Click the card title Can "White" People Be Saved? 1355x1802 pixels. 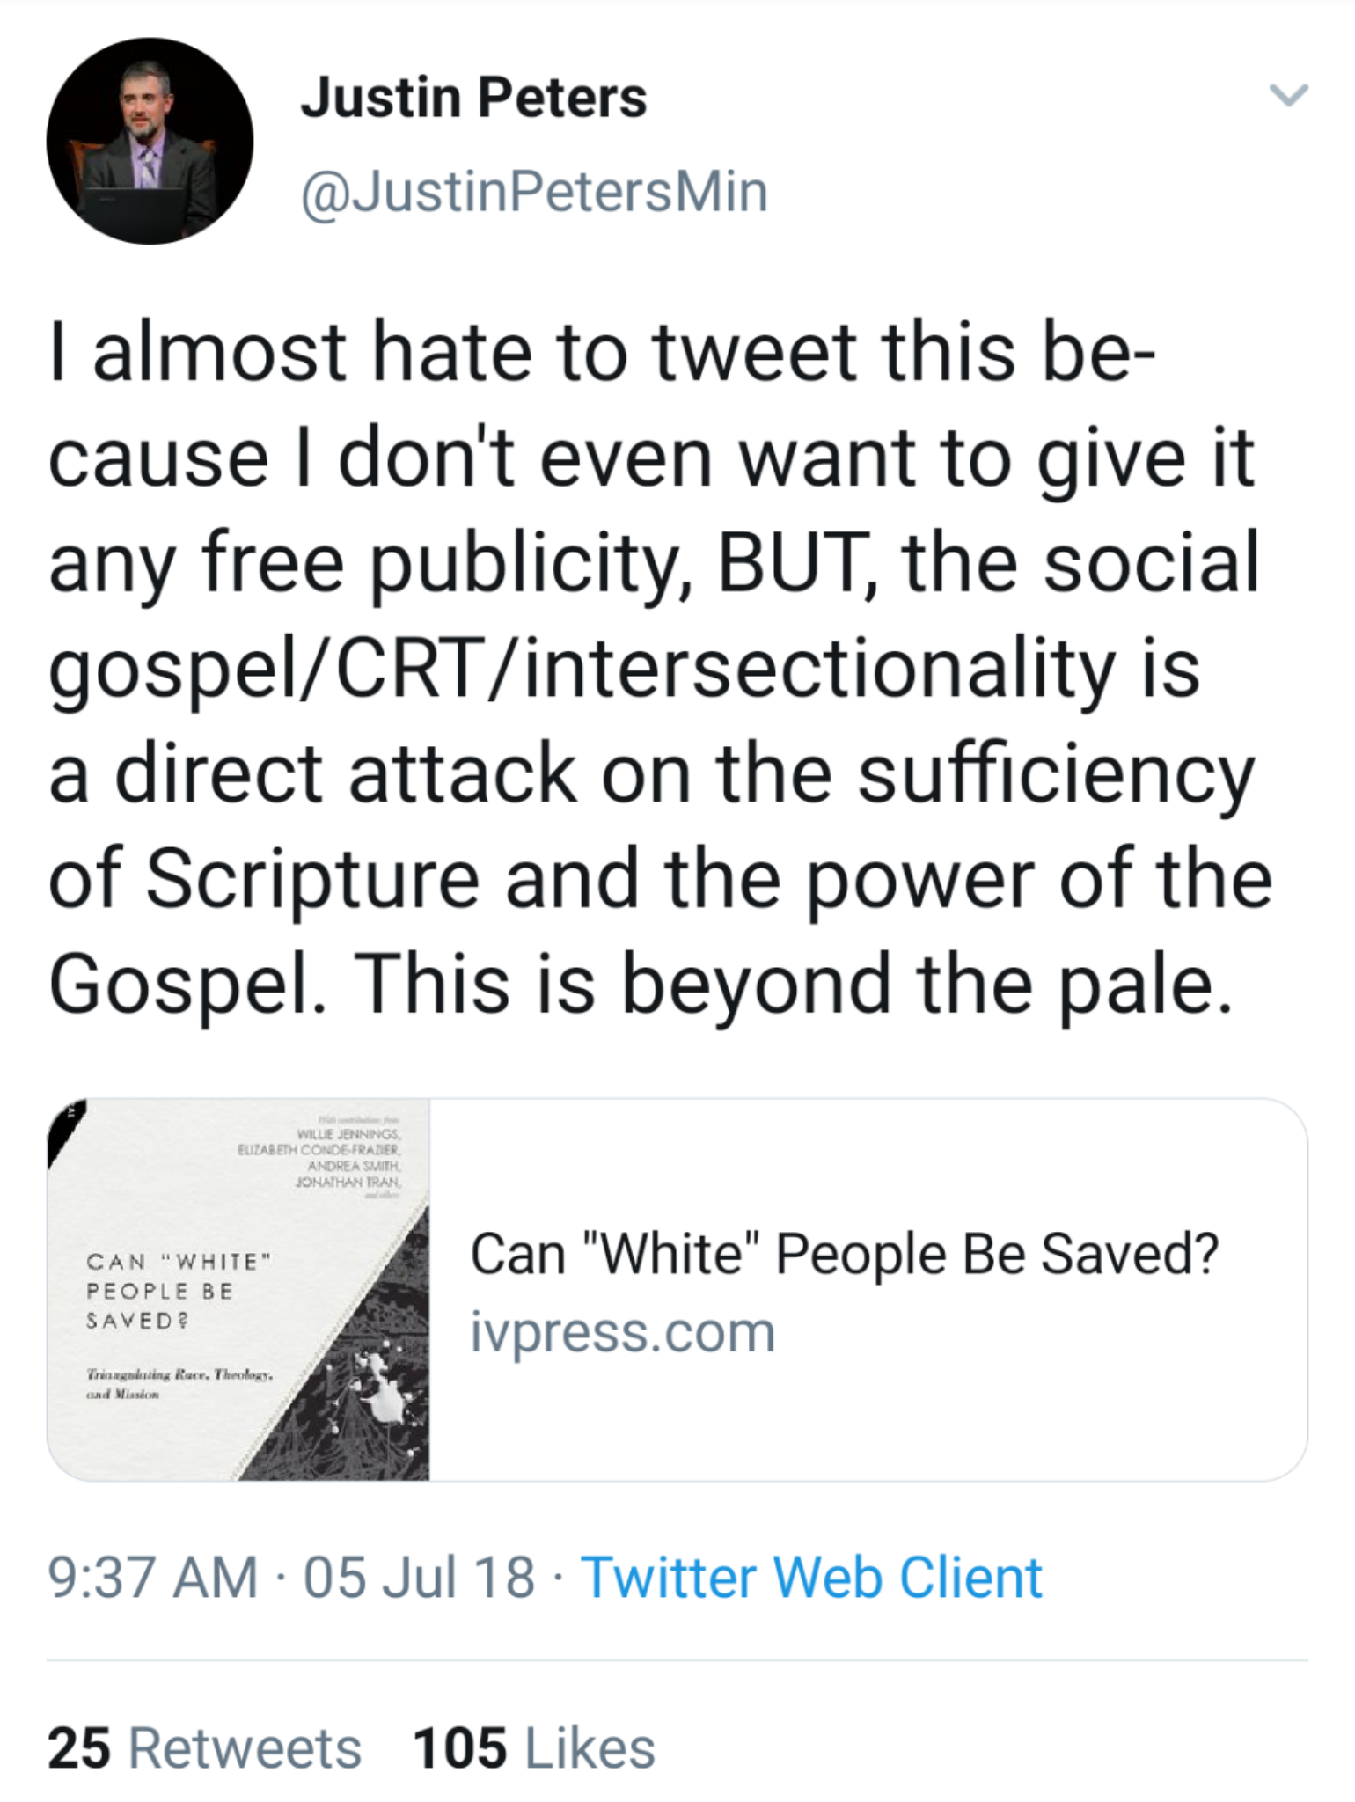point(845,1253)
